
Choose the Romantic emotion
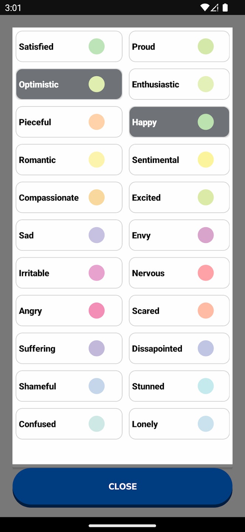(x=69, y=160)
